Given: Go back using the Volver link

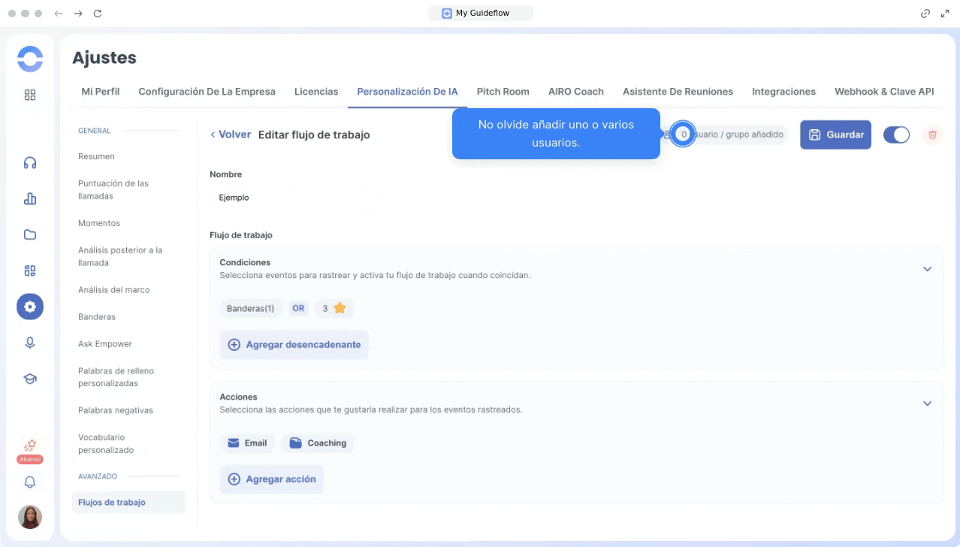Looking at the screenshot, I should 231,134.
